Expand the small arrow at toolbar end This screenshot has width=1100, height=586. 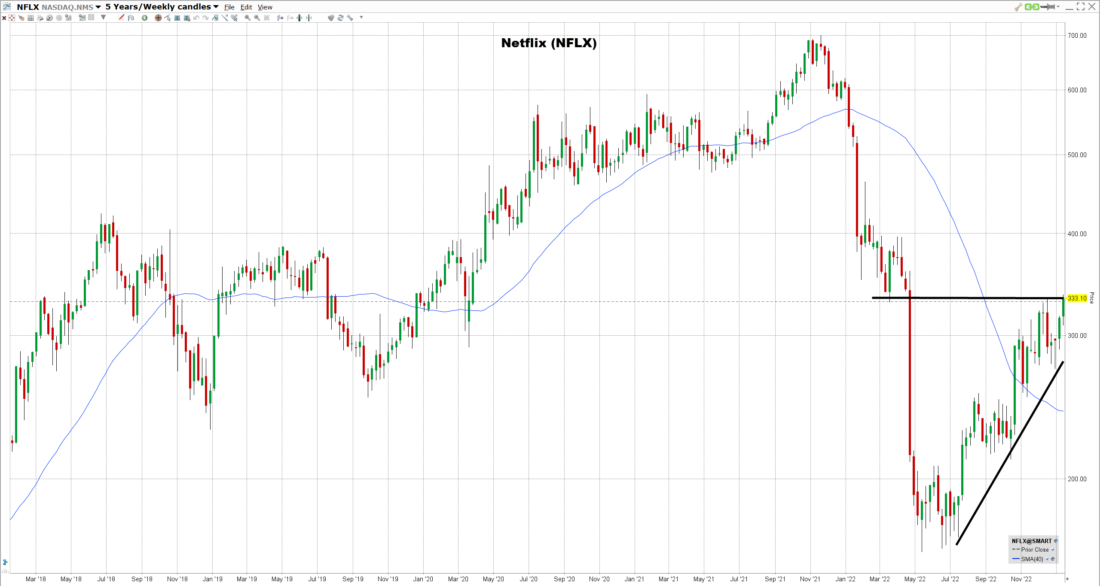tap(361, 17)
